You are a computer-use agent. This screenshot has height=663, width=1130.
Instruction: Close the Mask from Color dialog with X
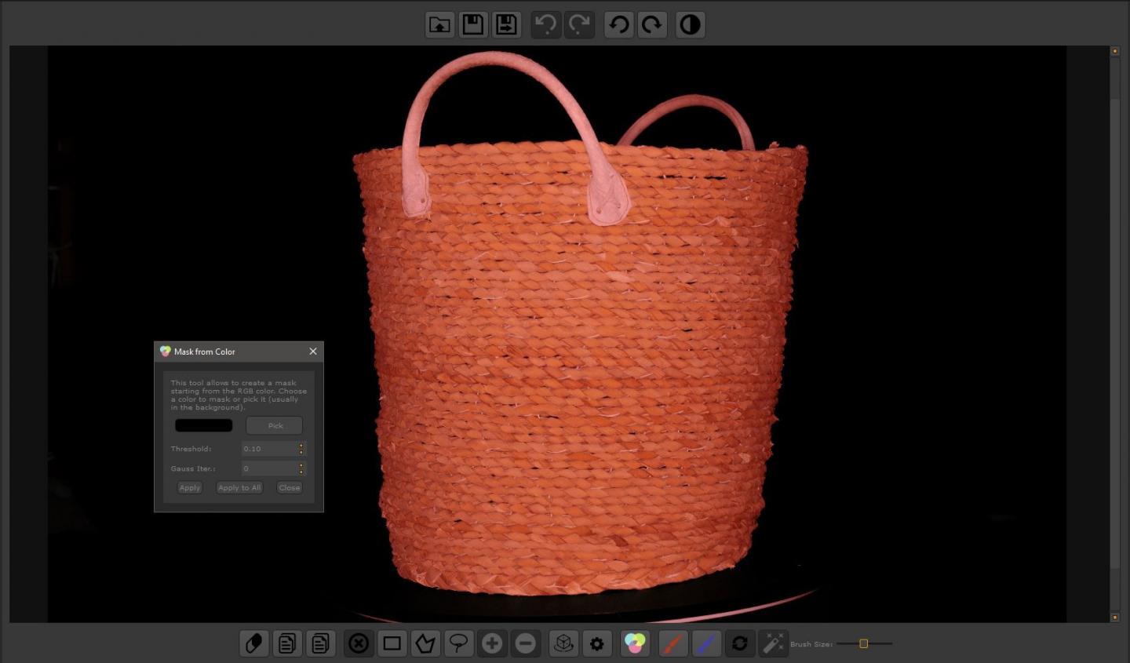point(313,352)
